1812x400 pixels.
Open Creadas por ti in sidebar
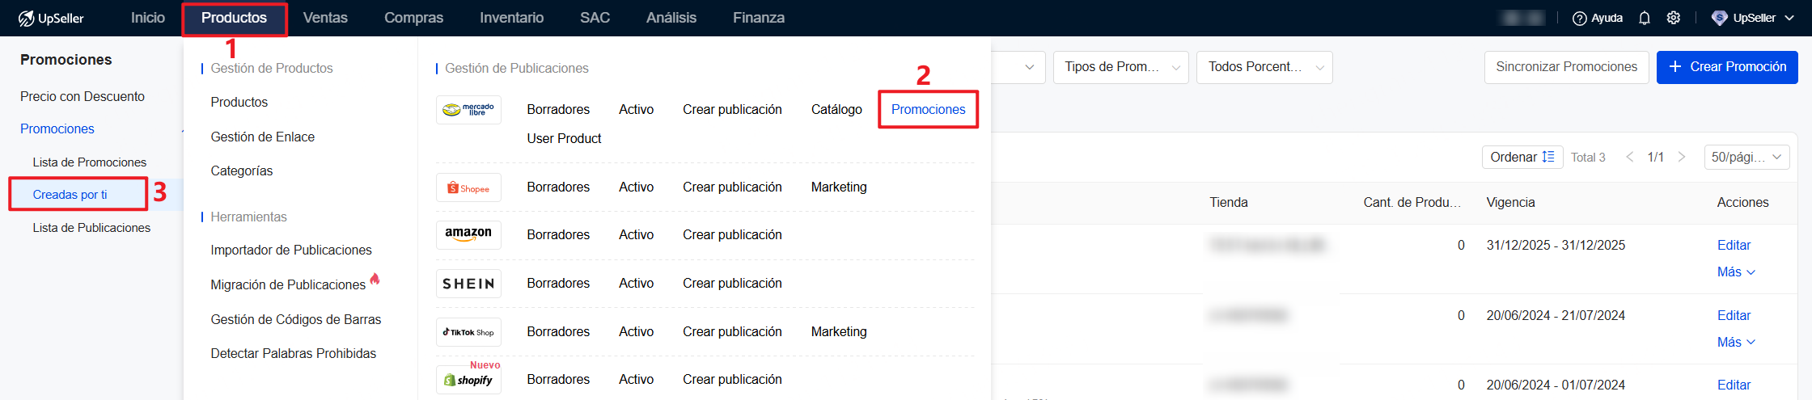point(70,195)
